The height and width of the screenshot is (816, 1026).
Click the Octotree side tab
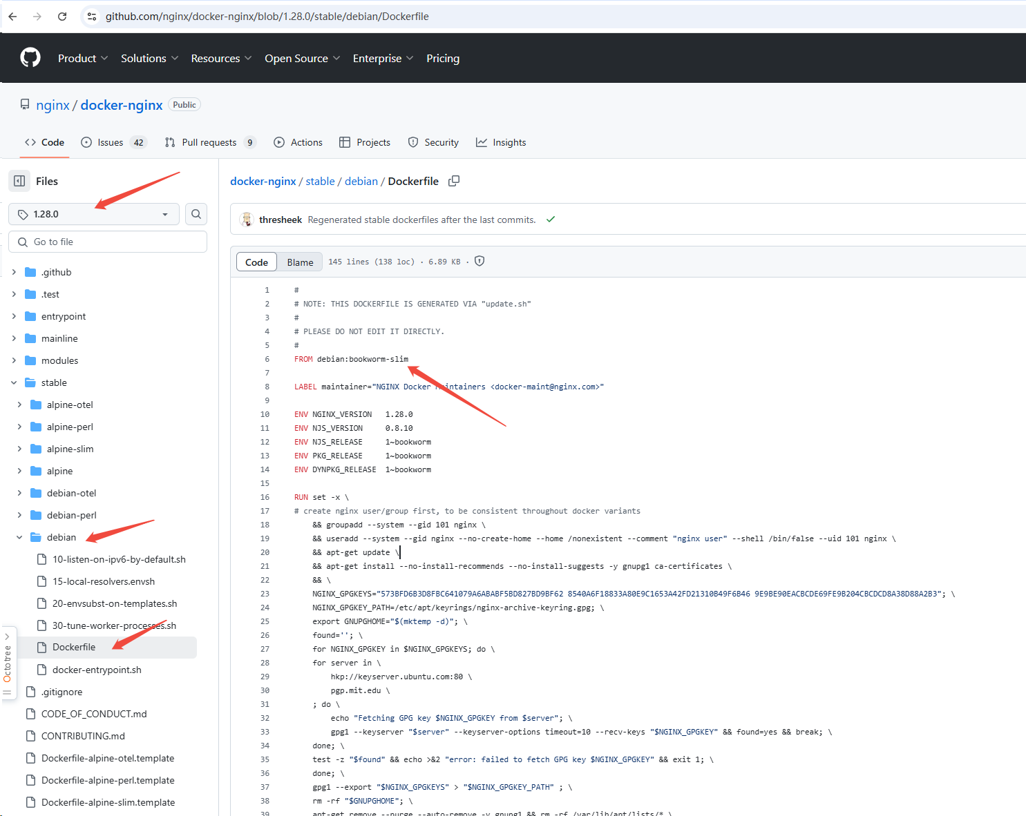click(8, 663)
